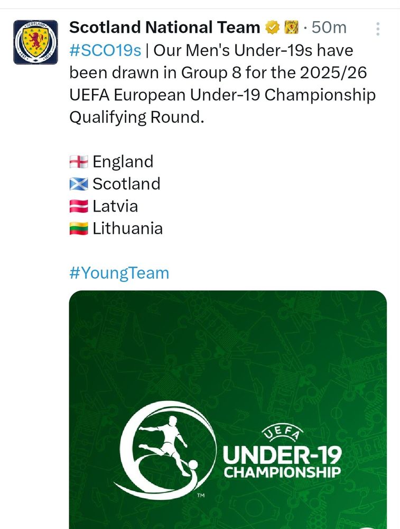Screen dimensions: 400x529
Task: Open the three-dot more options menu
Action: coord(378,29)
